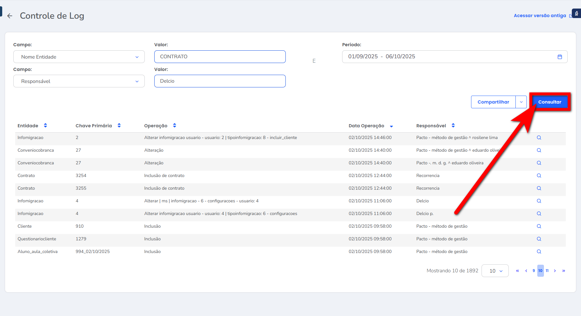Viewport: 581px width, 316px height.
Task: Open Acessar versão antiga link
Action: 540,16
